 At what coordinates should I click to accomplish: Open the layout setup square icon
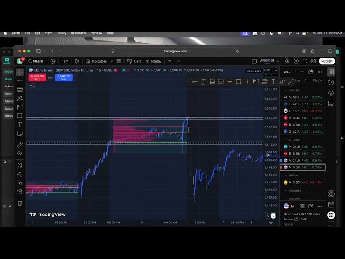coord(254,61)
